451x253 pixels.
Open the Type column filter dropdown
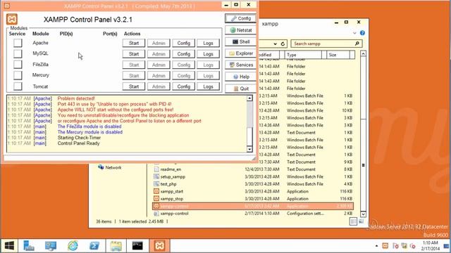tap(324, 55)
